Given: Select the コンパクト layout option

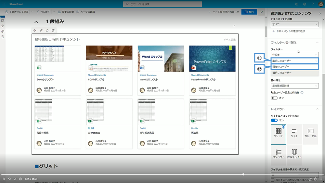Looking at the screenshot, I should (279, 155).
